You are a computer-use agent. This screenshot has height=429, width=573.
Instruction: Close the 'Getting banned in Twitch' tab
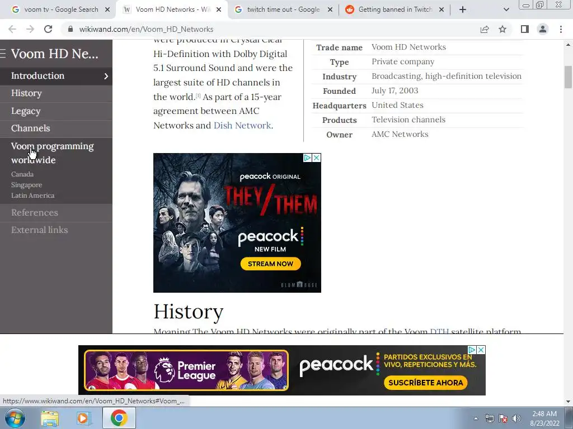[442, 10]
